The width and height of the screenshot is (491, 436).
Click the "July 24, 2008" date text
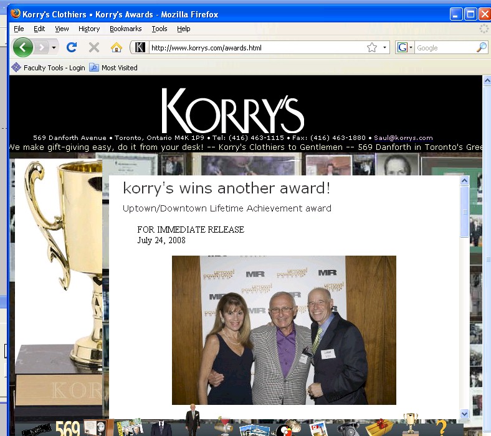pos(161,240)
